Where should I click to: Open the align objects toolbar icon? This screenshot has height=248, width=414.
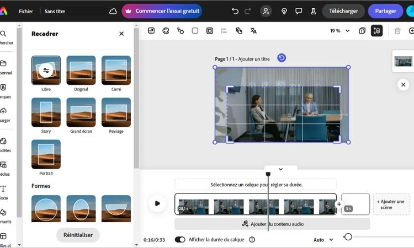[224, 31]
